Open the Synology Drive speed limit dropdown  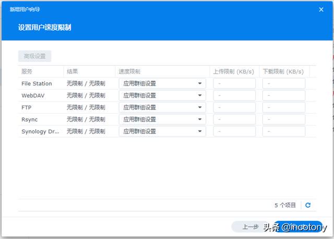[162, 131]
